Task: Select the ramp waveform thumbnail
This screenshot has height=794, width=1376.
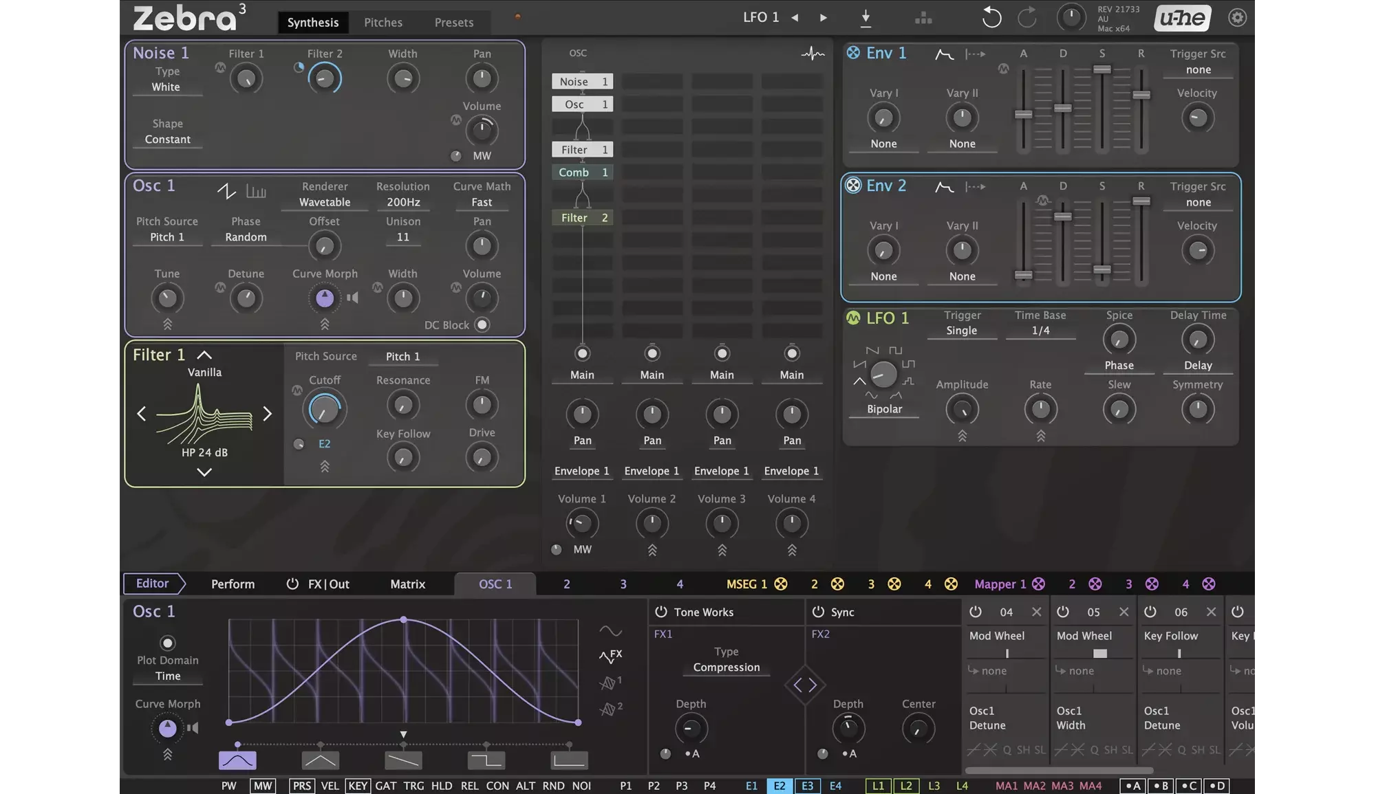Action: [403, 760]
